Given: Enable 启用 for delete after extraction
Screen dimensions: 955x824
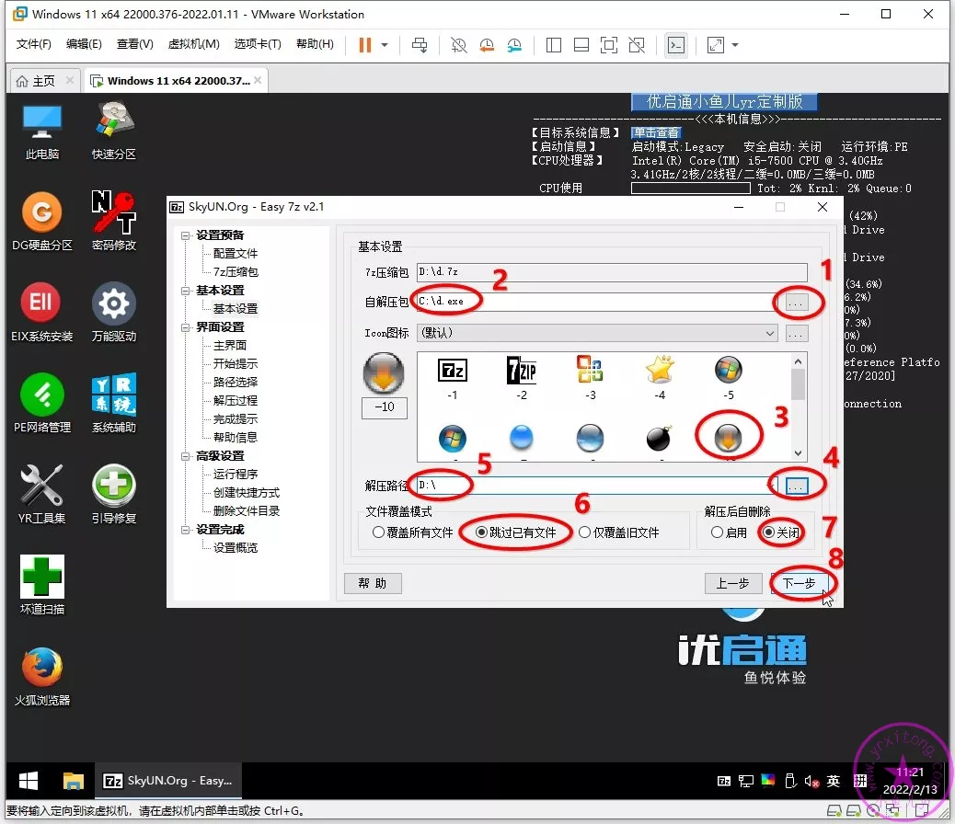Looking at the screenshot, I should tap(717, 532).
